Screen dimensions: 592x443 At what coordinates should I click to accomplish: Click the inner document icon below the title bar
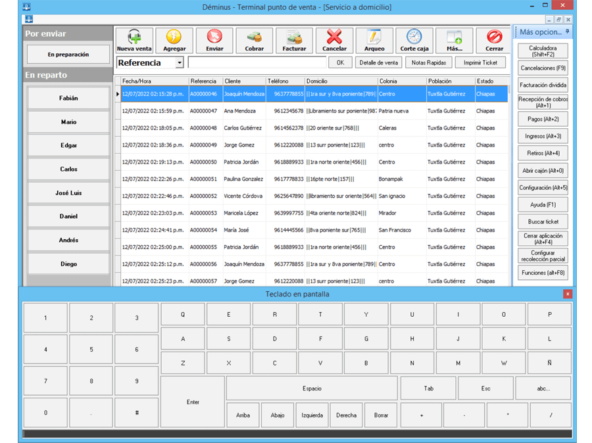tap(29, 19)
